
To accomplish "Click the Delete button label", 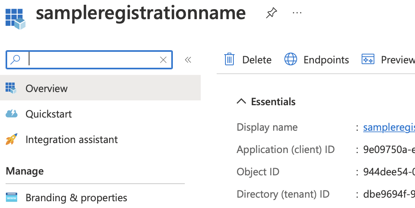I will (x=257, y=60).
